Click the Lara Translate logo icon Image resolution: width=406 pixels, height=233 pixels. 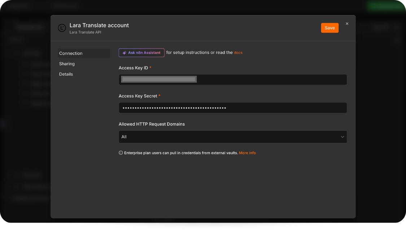tap(62, 28)
